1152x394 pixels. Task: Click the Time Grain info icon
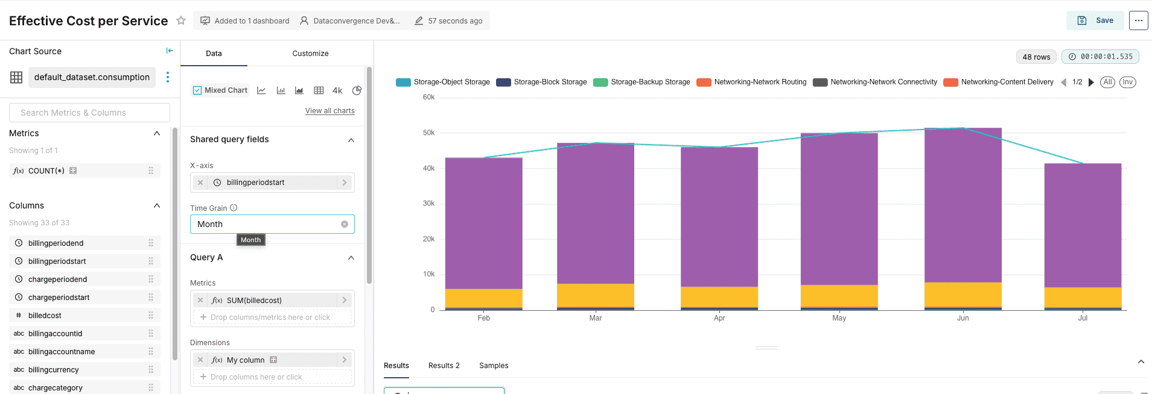[x=234, y=208]
